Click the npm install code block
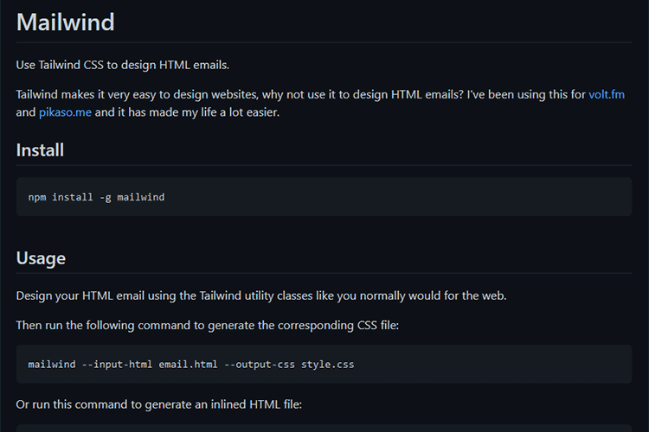 324,197
